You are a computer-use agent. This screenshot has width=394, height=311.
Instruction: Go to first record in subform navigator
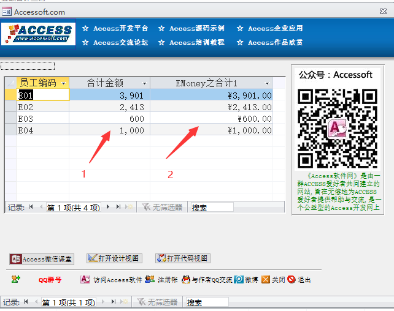tap(31, 207)
